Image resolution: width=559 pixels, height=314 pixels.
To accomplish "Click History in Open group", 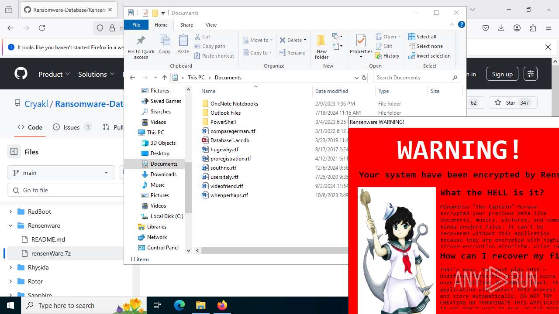I will pyautogui.click(x=387, y=56).
